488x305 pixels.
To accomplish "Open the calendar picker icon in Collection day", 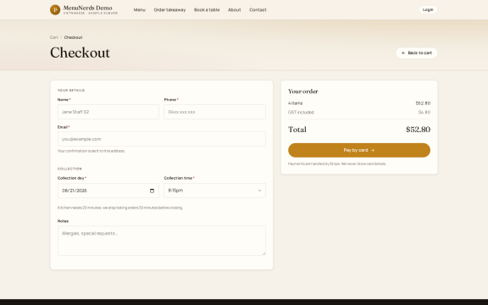I will click(x=152, y=191).
